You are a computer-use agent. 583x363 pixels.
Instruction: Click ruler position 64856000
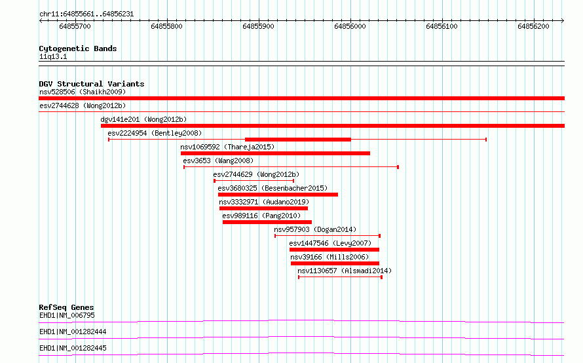pyautogui.click(x=350, y=26)
